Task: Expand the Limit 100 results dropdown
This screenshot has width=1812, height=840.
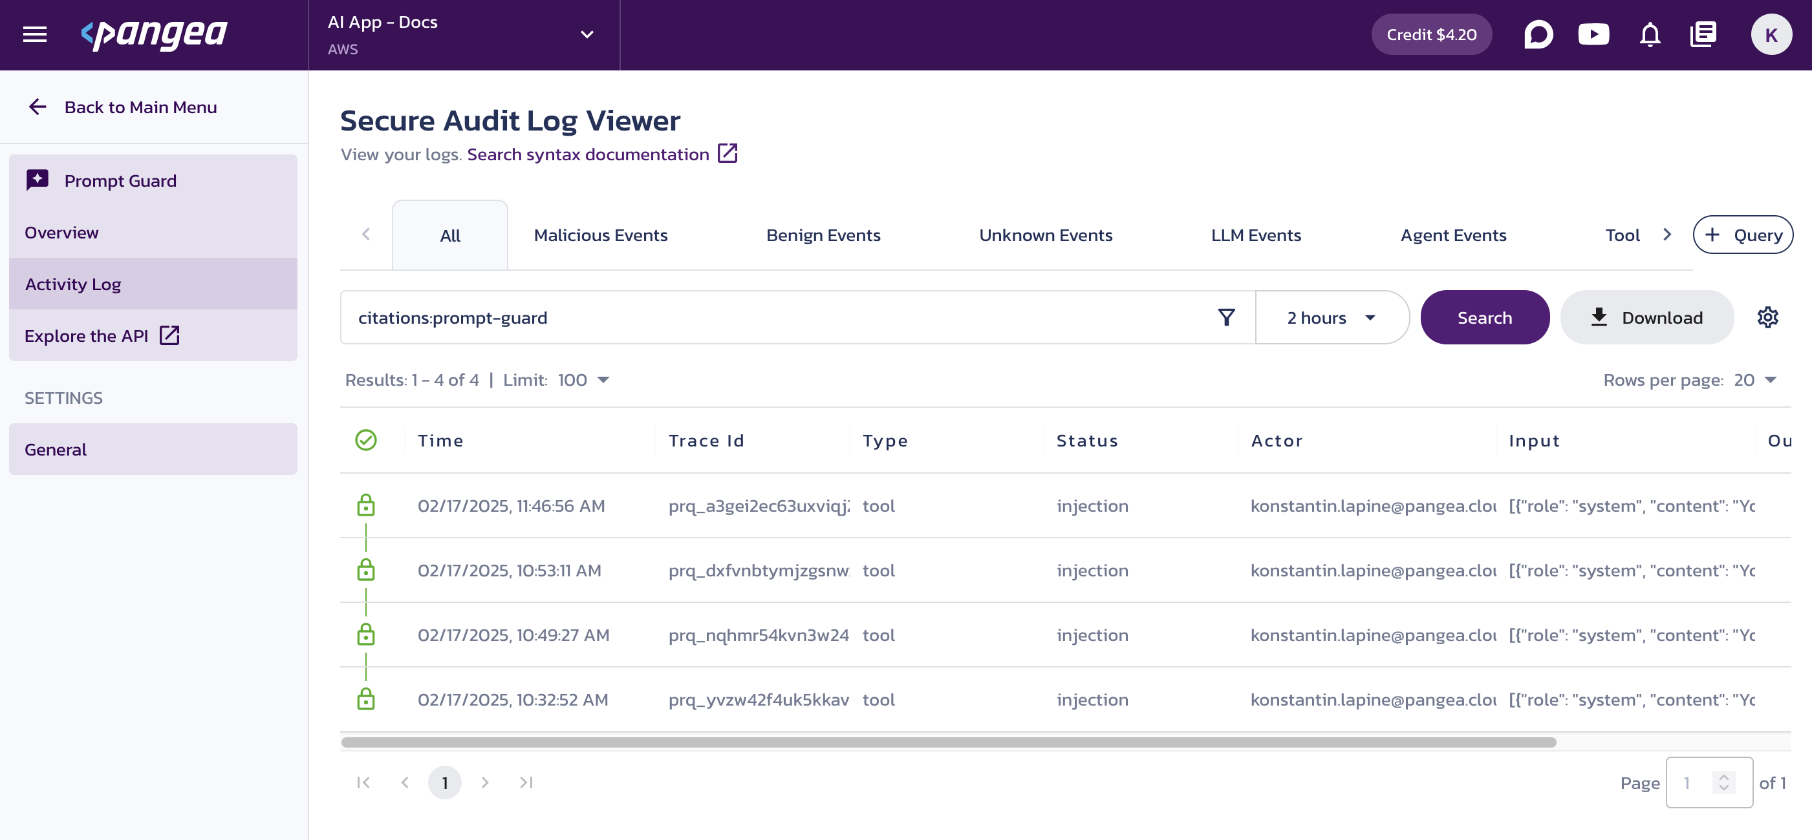Action: click(x=602, y=380)
